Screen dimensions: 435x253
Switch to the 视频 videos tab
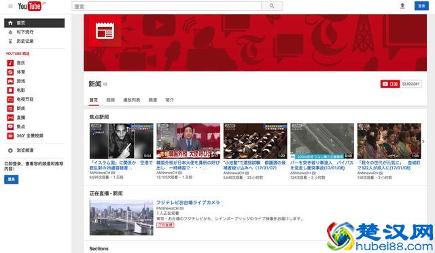(x=110, y=100)
